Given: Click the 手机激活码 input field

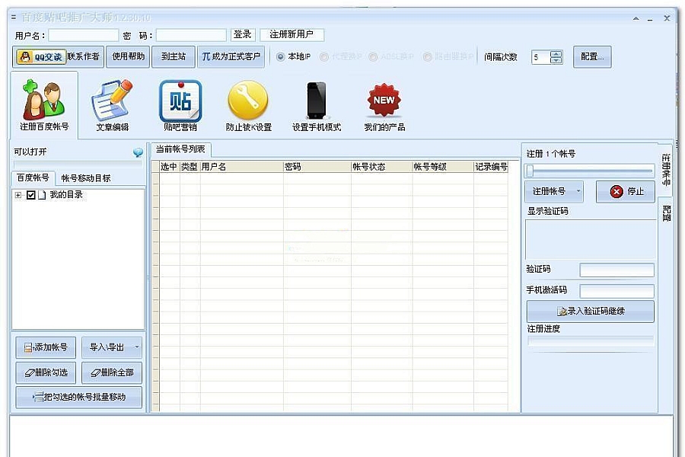Looking at the screenshot, I should pos(616,291).
